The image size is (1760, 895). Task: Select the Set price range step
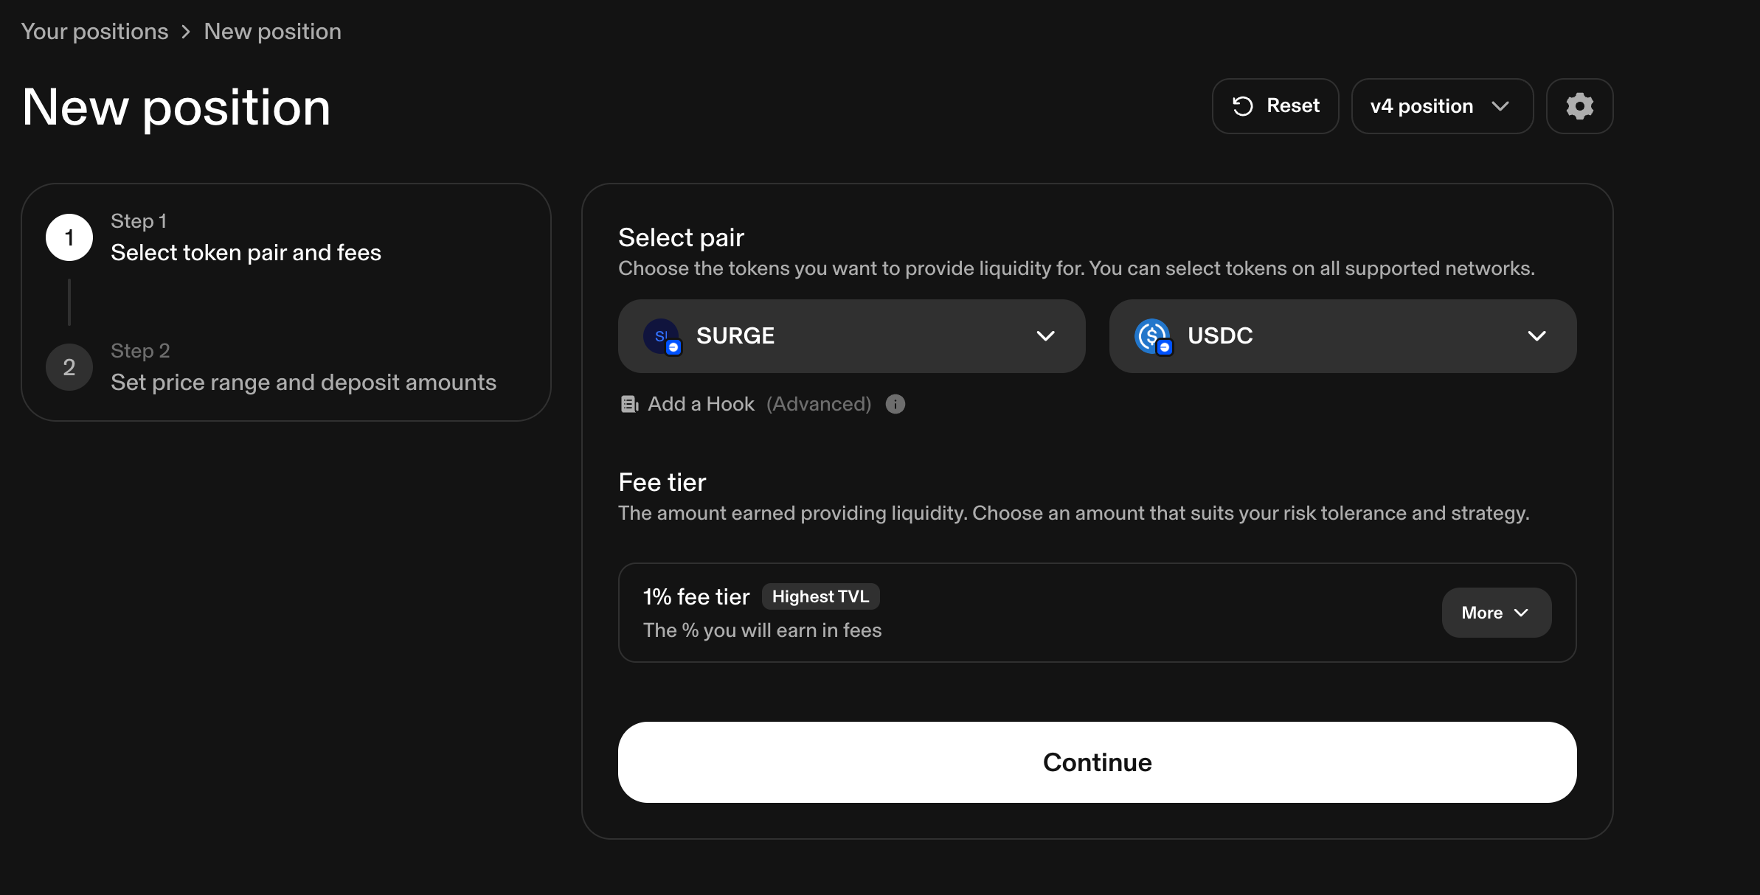point(303,383)
